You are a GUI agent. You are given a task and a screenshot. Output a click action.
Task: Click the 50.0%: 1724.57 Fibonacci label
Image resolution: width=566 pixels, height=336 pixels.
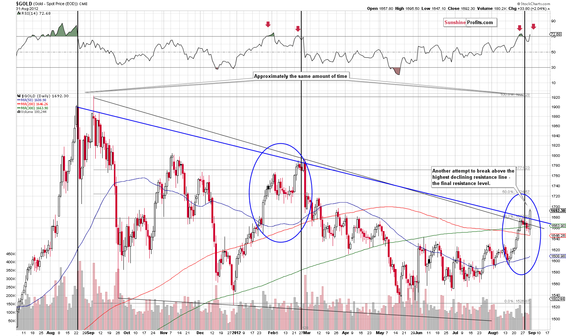click(x=516, y=192)
